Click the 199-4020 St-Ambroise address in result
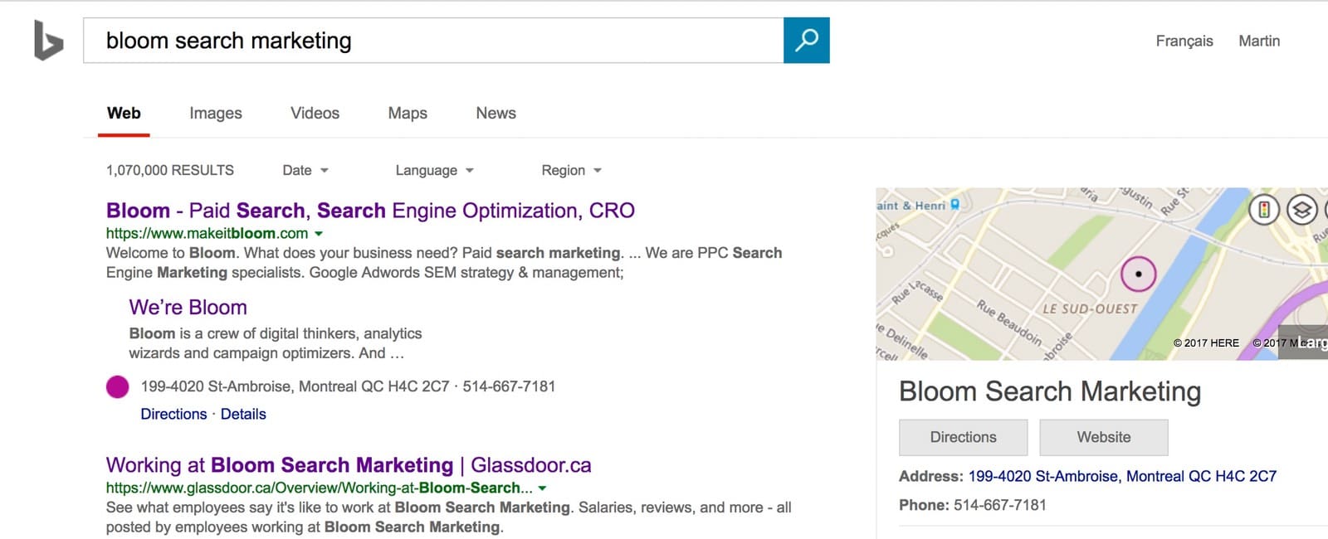1328x539 pixels. (x=295, y=386)
